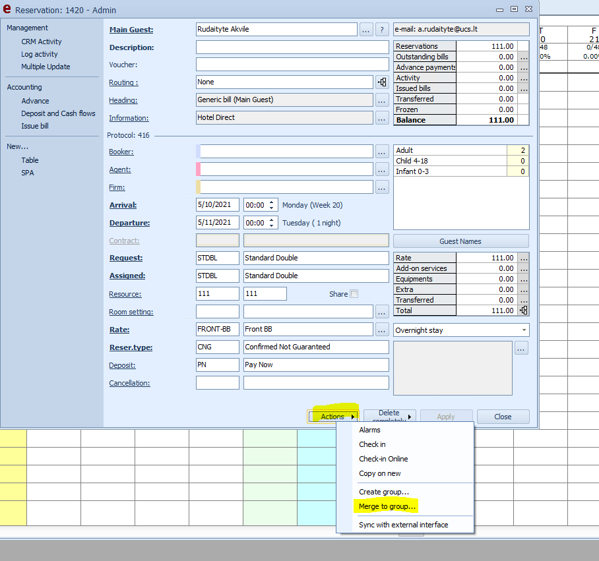599x561 pixels.
Task: Click the Departure date field
Action: 217,223
